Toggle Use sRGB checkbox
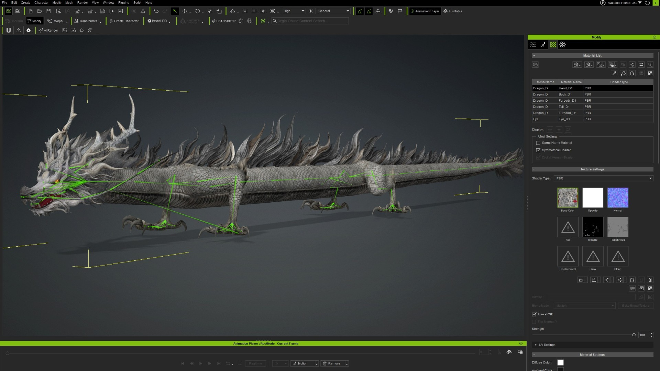This screenshot has width=660, height=371. click(534, 314)
